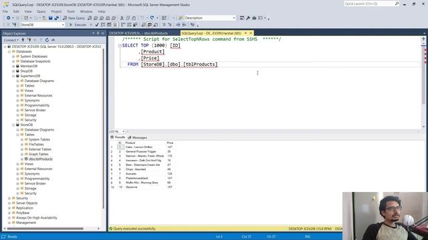Click the Decrease Indent icon

click(x=178, y=25)
